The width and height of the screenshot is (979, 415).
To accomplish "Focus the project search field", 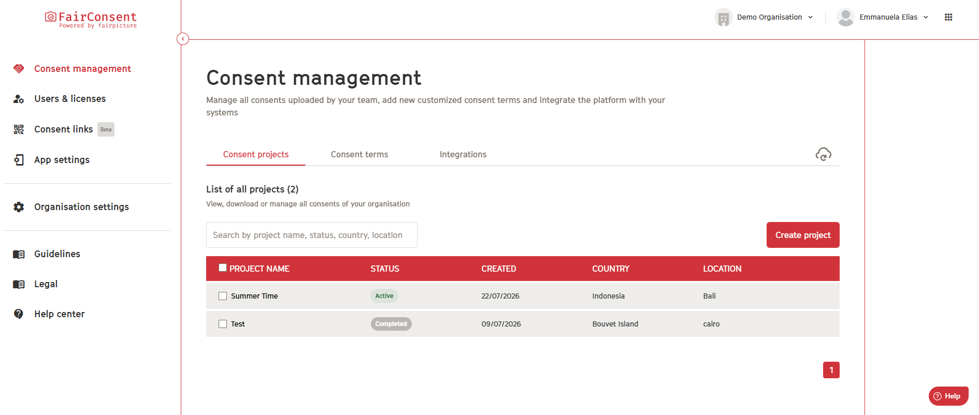I will (x=312, y=235).
